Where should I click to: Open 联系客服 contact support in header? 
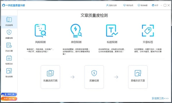pos(142,5)
